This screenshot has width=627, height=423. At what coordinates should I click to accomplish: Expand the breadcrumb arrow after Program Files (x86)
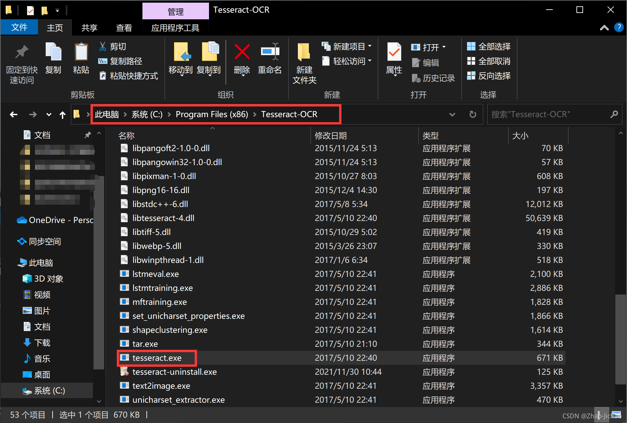[255, 114]
